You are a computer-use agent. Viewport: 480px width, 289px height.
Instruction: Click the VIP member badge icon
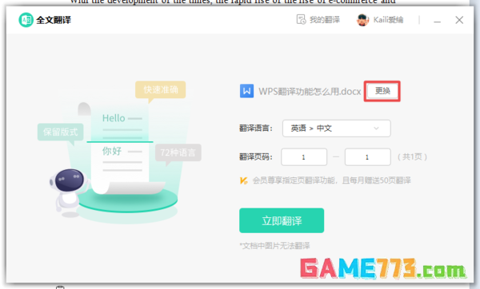point(244,180)
